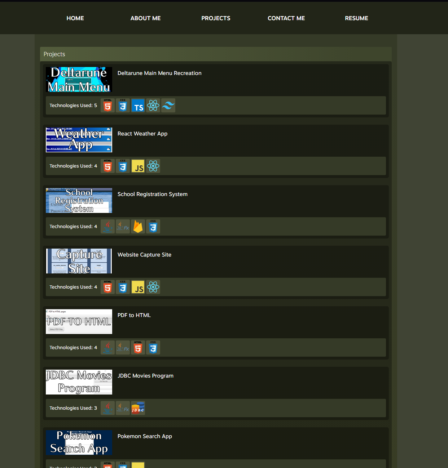
Task: Click 'Technologies Used: 4' in React Weather App
Action: [73, 166]
